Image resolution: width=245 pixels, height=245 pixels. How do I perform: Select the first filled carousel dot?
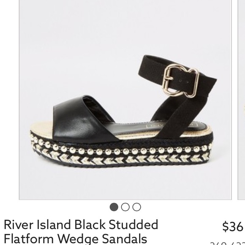pos(114,207)
